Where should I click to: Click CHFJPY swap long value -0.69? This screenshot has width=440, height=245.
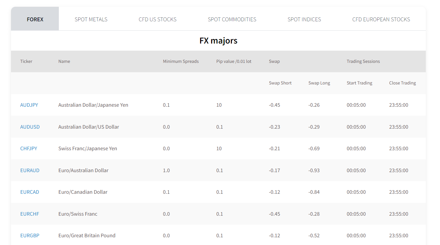coord(314,149)
